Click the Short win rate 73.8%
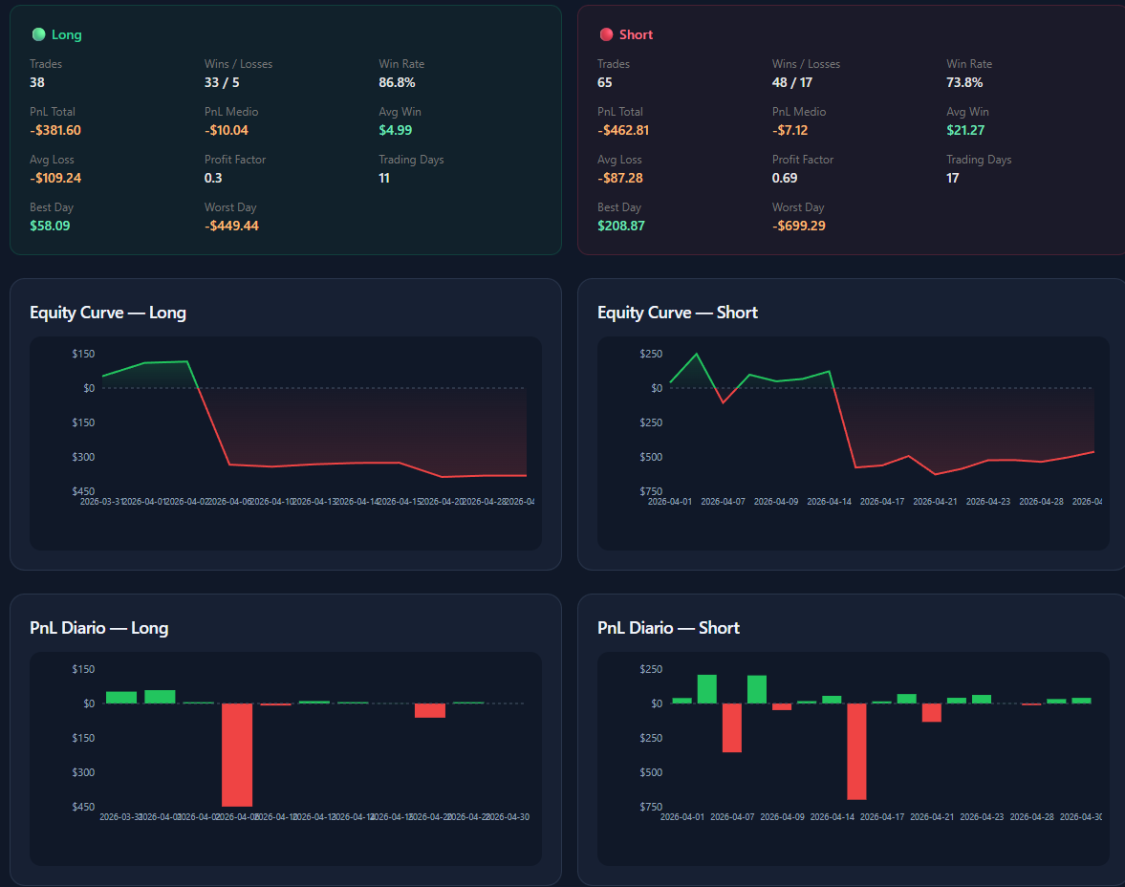1125x887 pixels. click(964, 82)
